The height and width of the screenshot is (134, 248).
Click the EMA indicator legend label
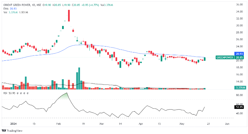[x=6, y=9]
